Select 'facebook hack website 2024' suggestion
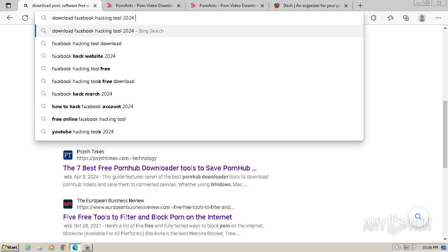The width and height of the screenshot is (448, 252). [x=199, y=56]
